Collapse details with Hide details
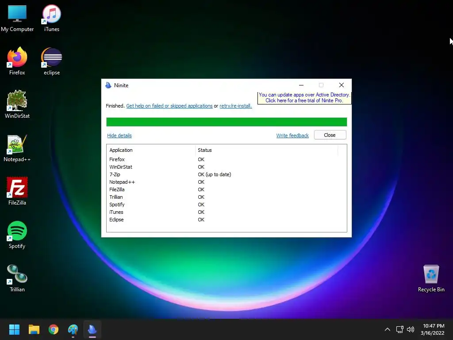This screenshot has height=340, width=453. pos(119,135)
